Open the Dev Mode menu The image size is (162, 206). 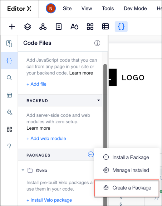[135, 8]
